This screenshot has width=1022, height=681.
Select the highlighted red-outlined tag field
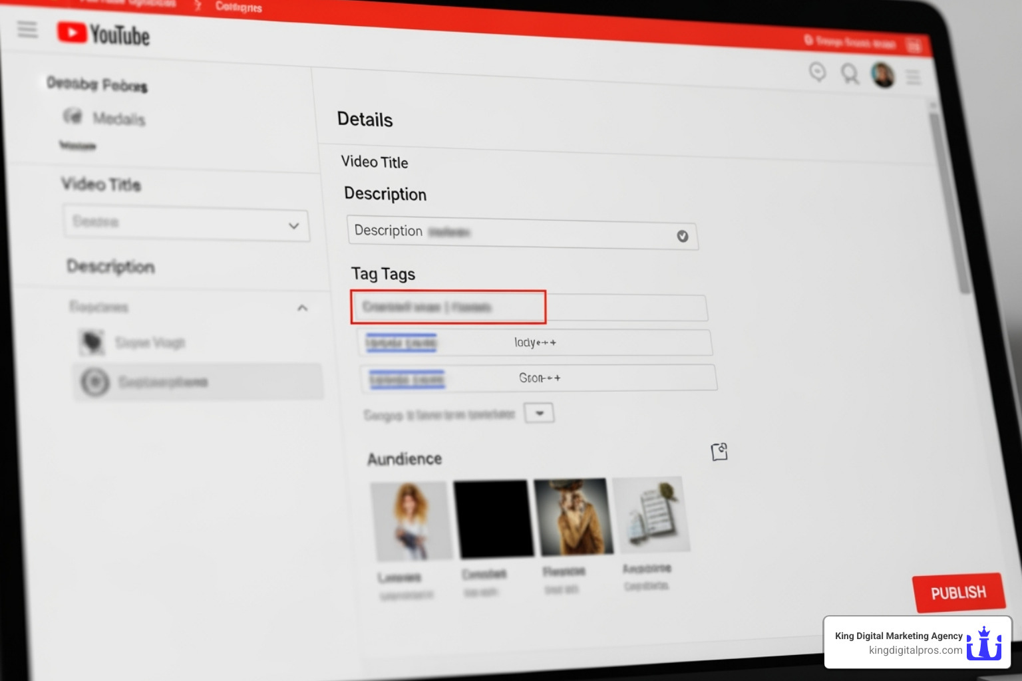[x=448, y=307]
